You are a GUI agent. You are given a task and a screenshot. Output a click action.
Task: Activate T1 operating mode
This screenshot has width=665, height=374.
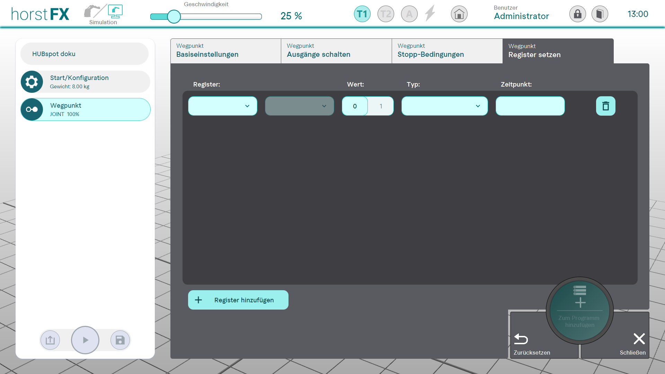coord(362,14)
